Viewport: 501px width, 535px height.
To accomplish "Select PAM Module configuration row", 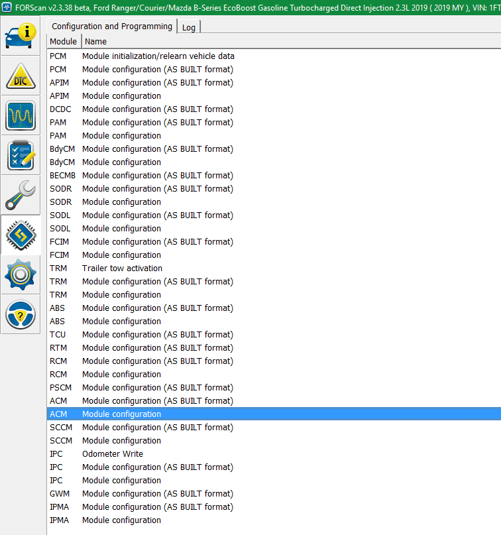I will (x=274, y=135).
